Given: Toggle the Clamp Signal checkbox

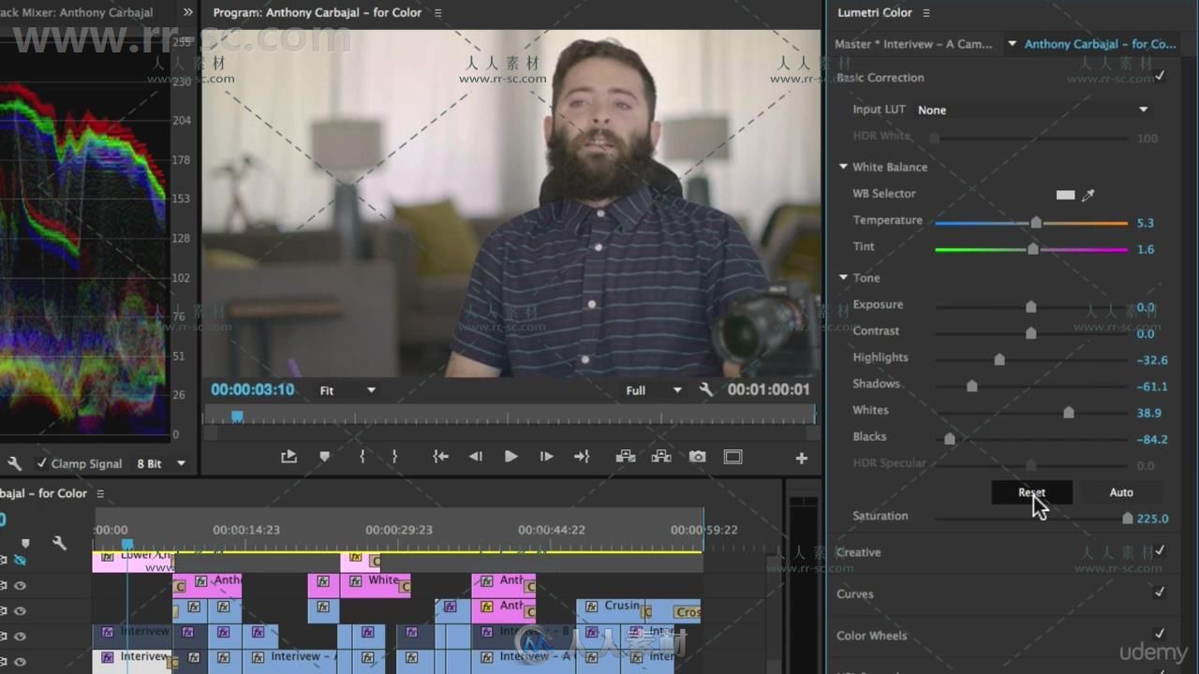Looking at the screenshot, I should [41, 463].
